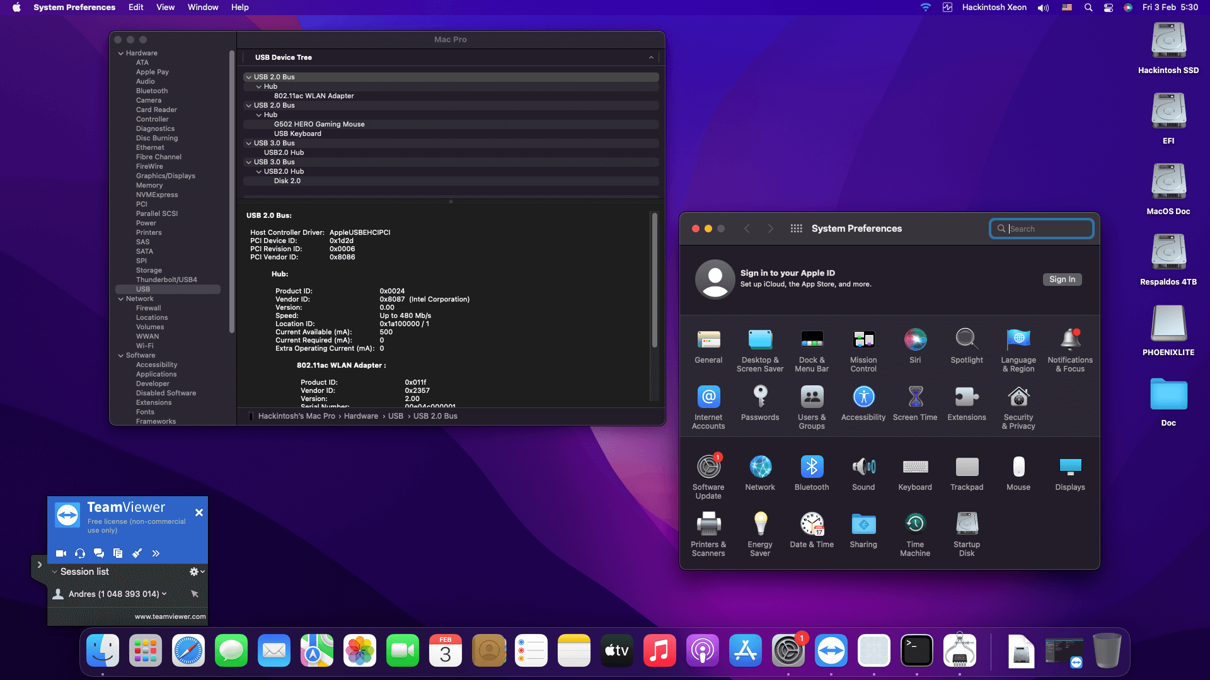The height and width of the screenshot is (680, 1210).
Task: Open Spotlight preferences
Action: [967, 346]
